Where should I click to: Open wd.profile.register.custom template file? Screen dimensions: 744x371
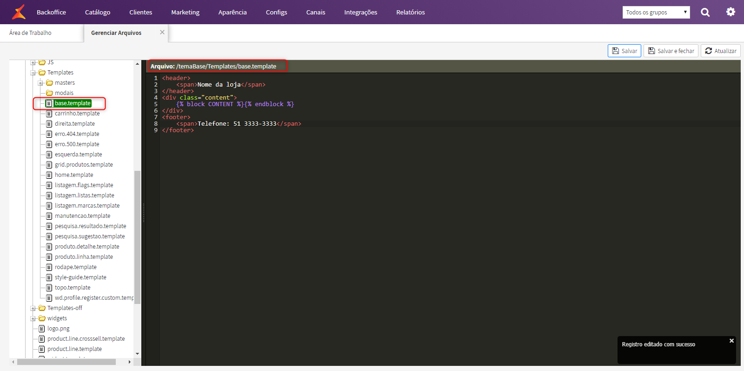(94, 298)
